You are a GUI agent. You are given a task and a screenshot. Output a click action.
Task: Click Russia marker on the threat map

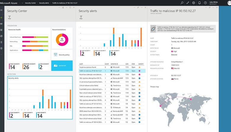[x=191, y=99]
